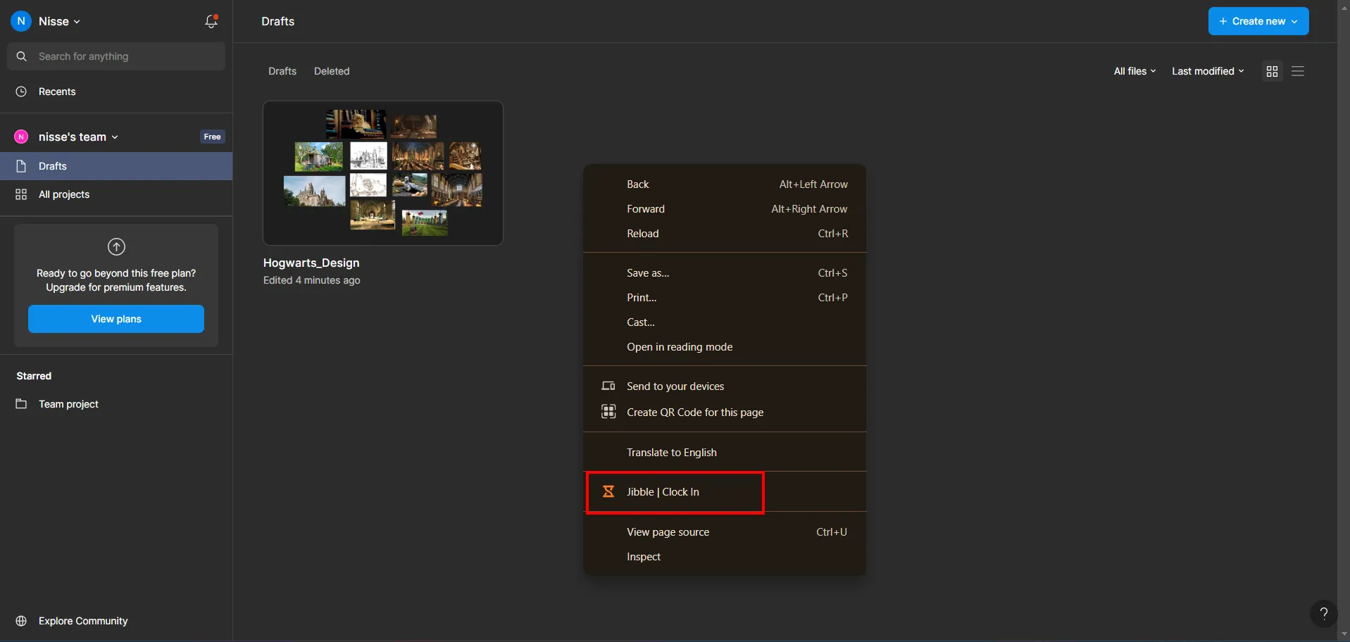This screenshot has height=642, width=1350.
Task: Open the notifications bell
Action: [x=211, y=21]
